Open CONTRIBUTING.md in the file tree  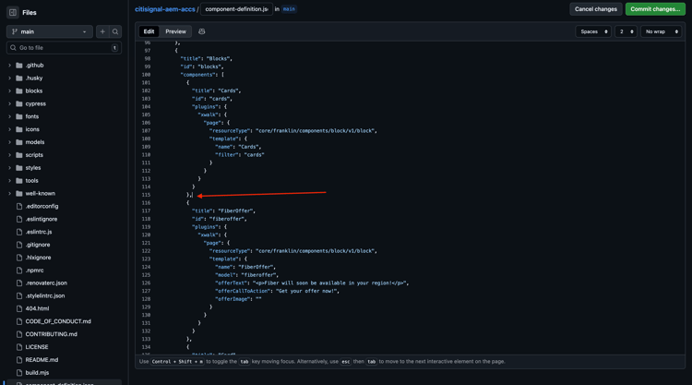(51, 334)
